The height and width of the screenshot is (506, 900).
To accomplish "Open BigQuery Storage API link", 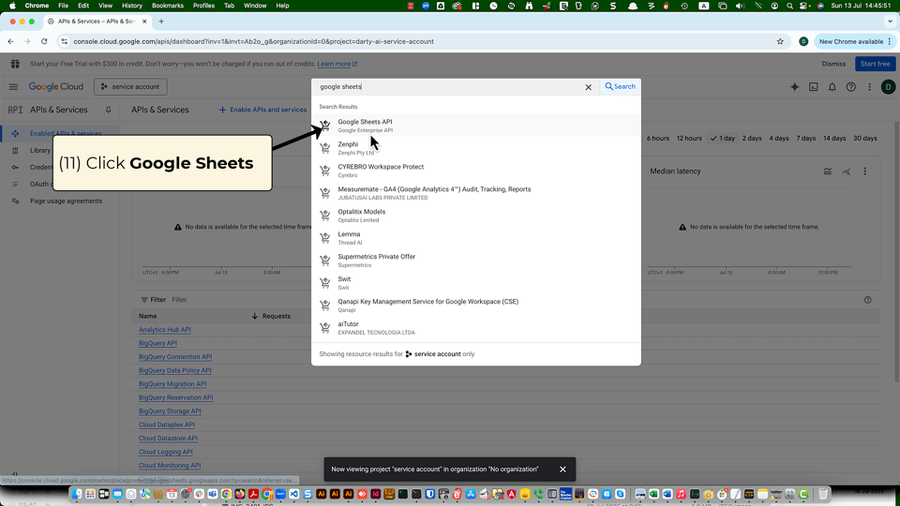I will (170, 411).
